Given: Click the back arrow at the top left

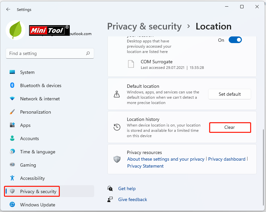Looking at the screenshot, I should click(8, 9).
